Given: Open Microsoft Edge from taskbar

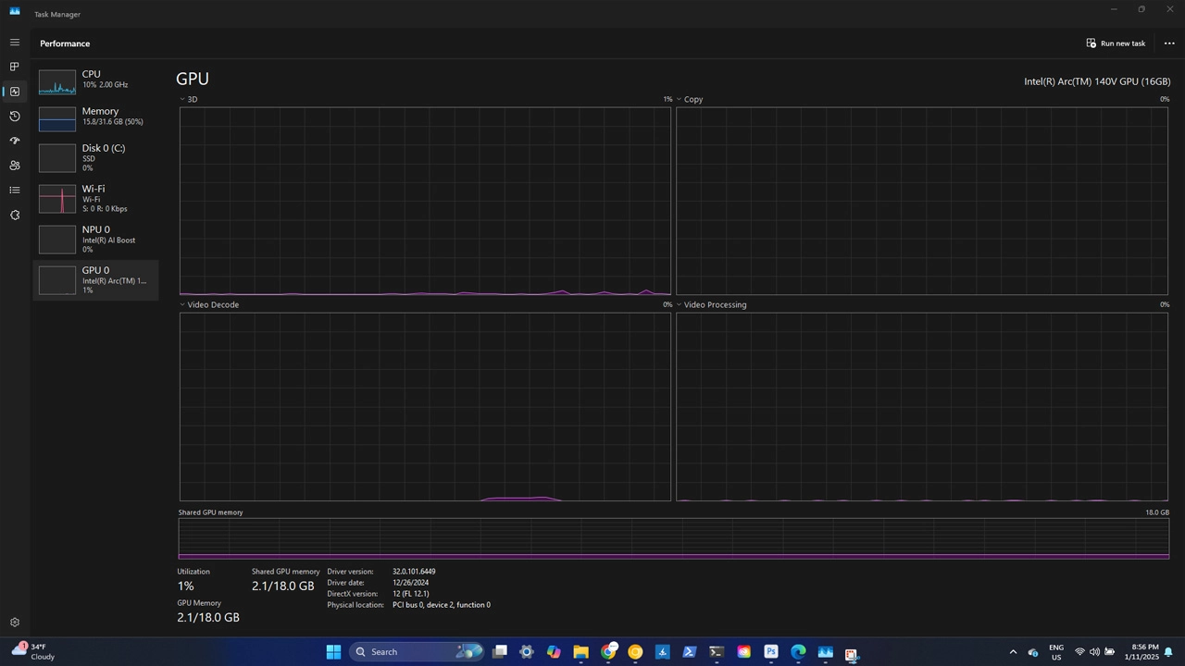Looking at the screenshot, I should (x=798, y=652).
